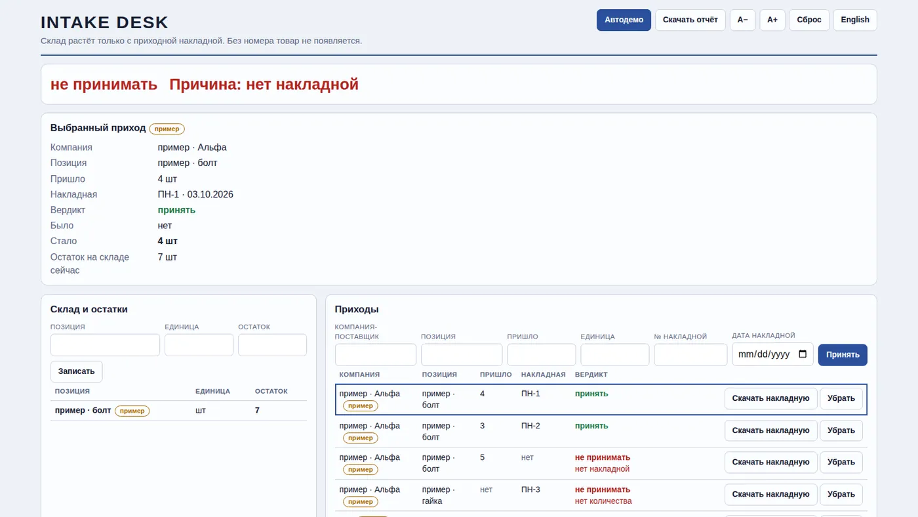918x517 pixels.
Task: Click the пример badge beside Выбранный приход
Action: (167, 129)
